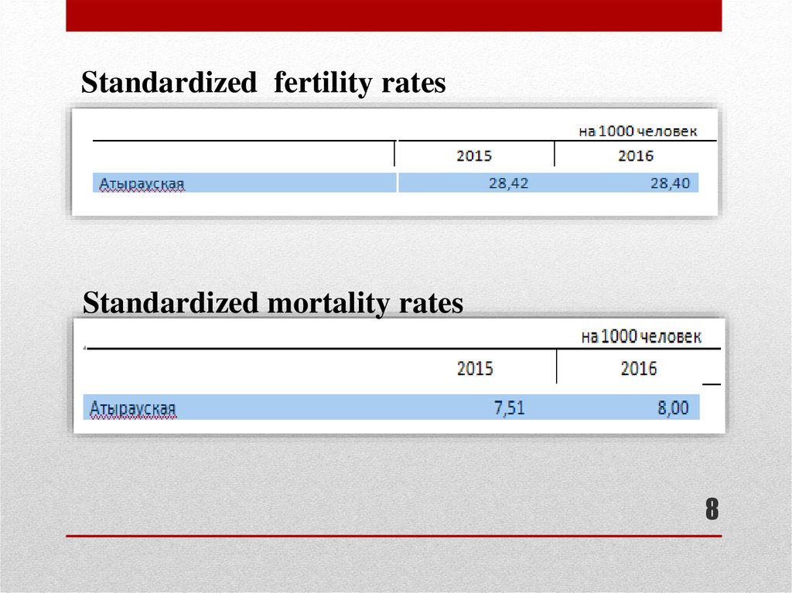Select the 28,42 fertility value cell
The width and height of the screenshot is (792, 593).
tap(508, 183)
